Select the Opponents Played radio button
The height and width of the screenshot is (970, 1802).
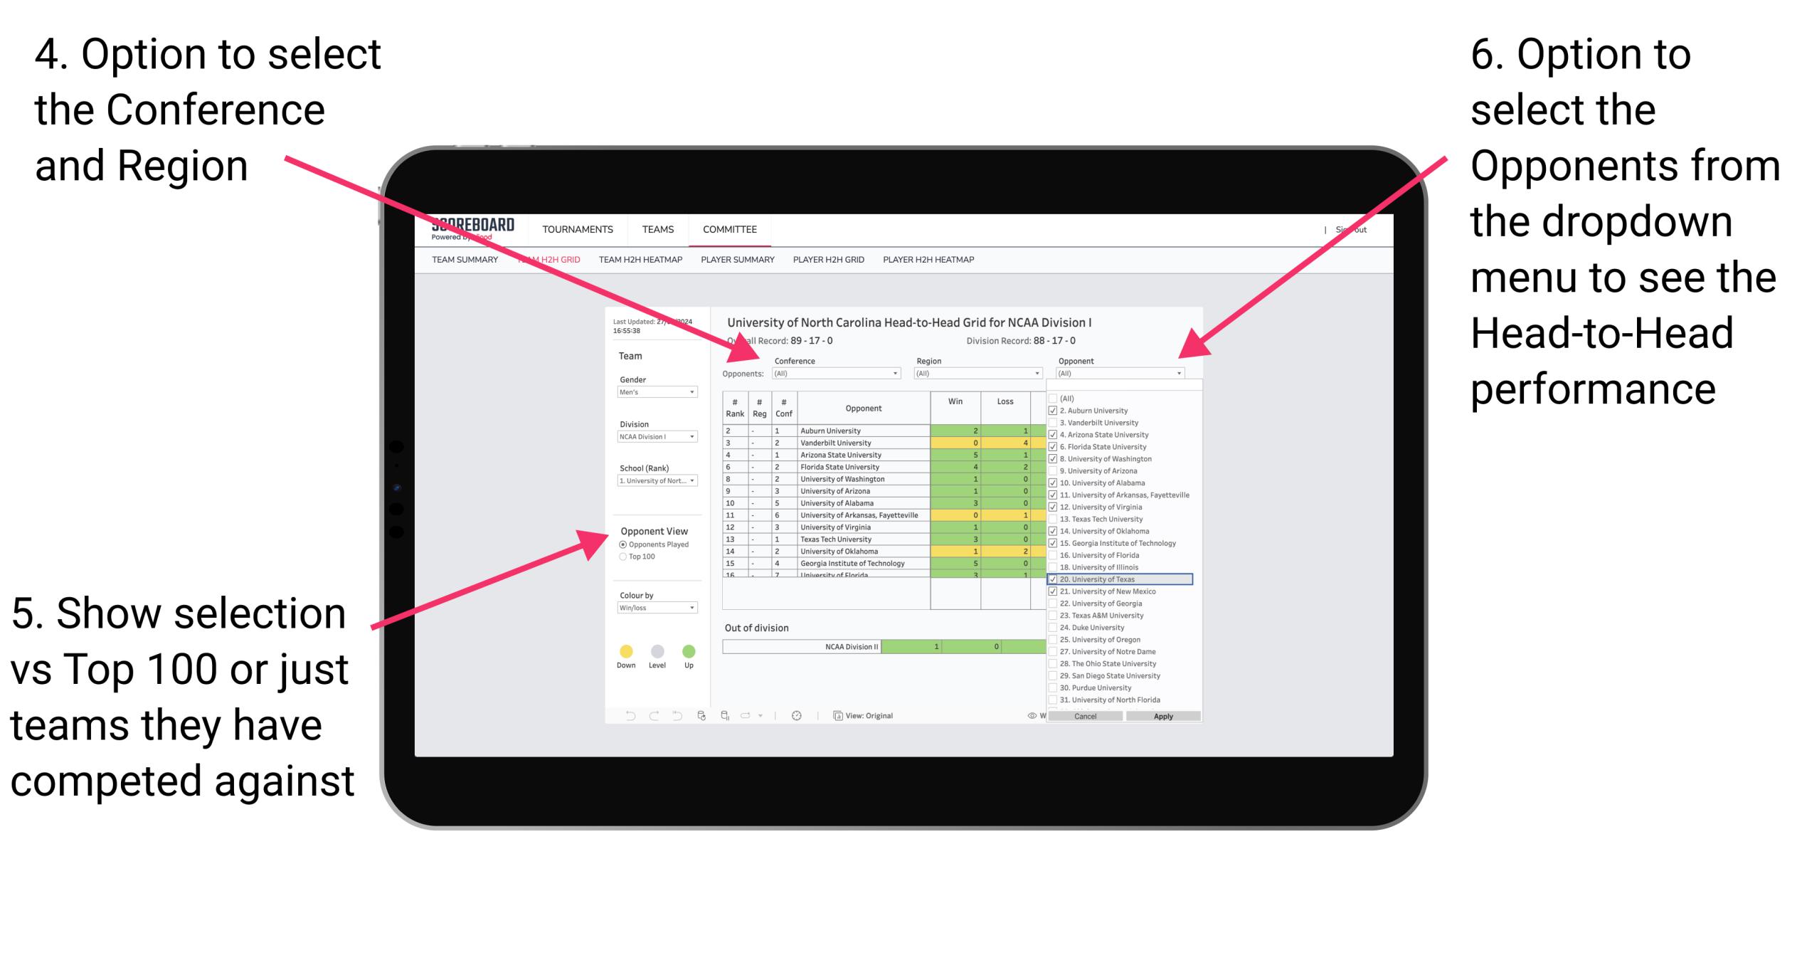(622, 544)
